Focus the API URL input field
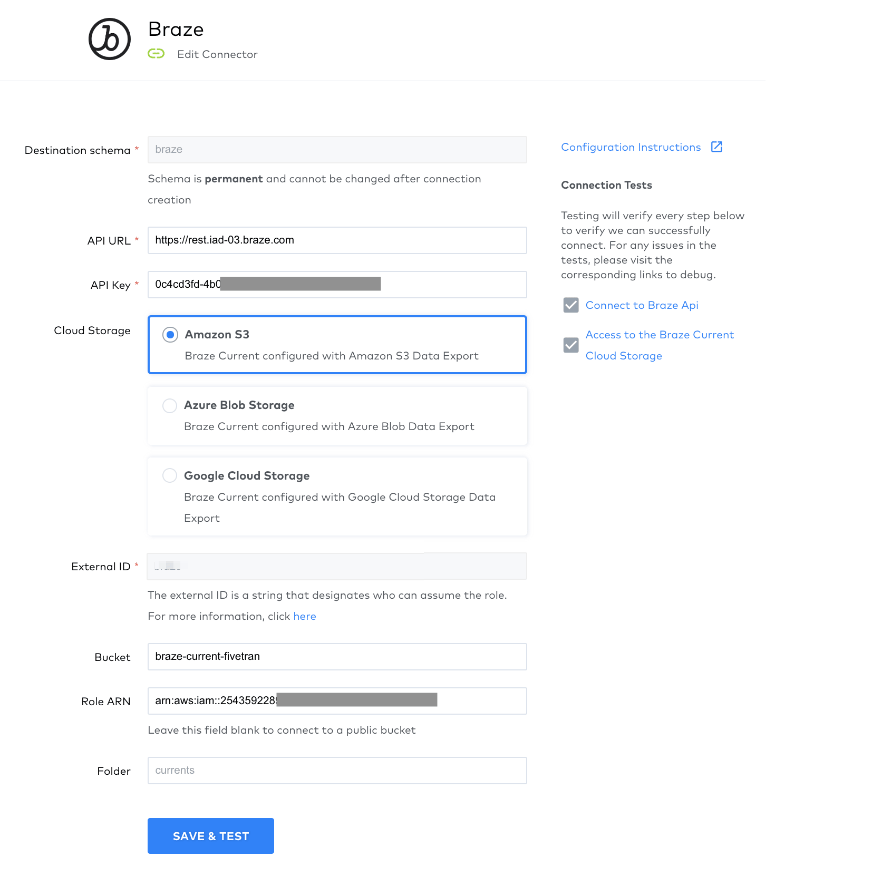The height and width of the screenshot is (896, 872). pos(337,240)
